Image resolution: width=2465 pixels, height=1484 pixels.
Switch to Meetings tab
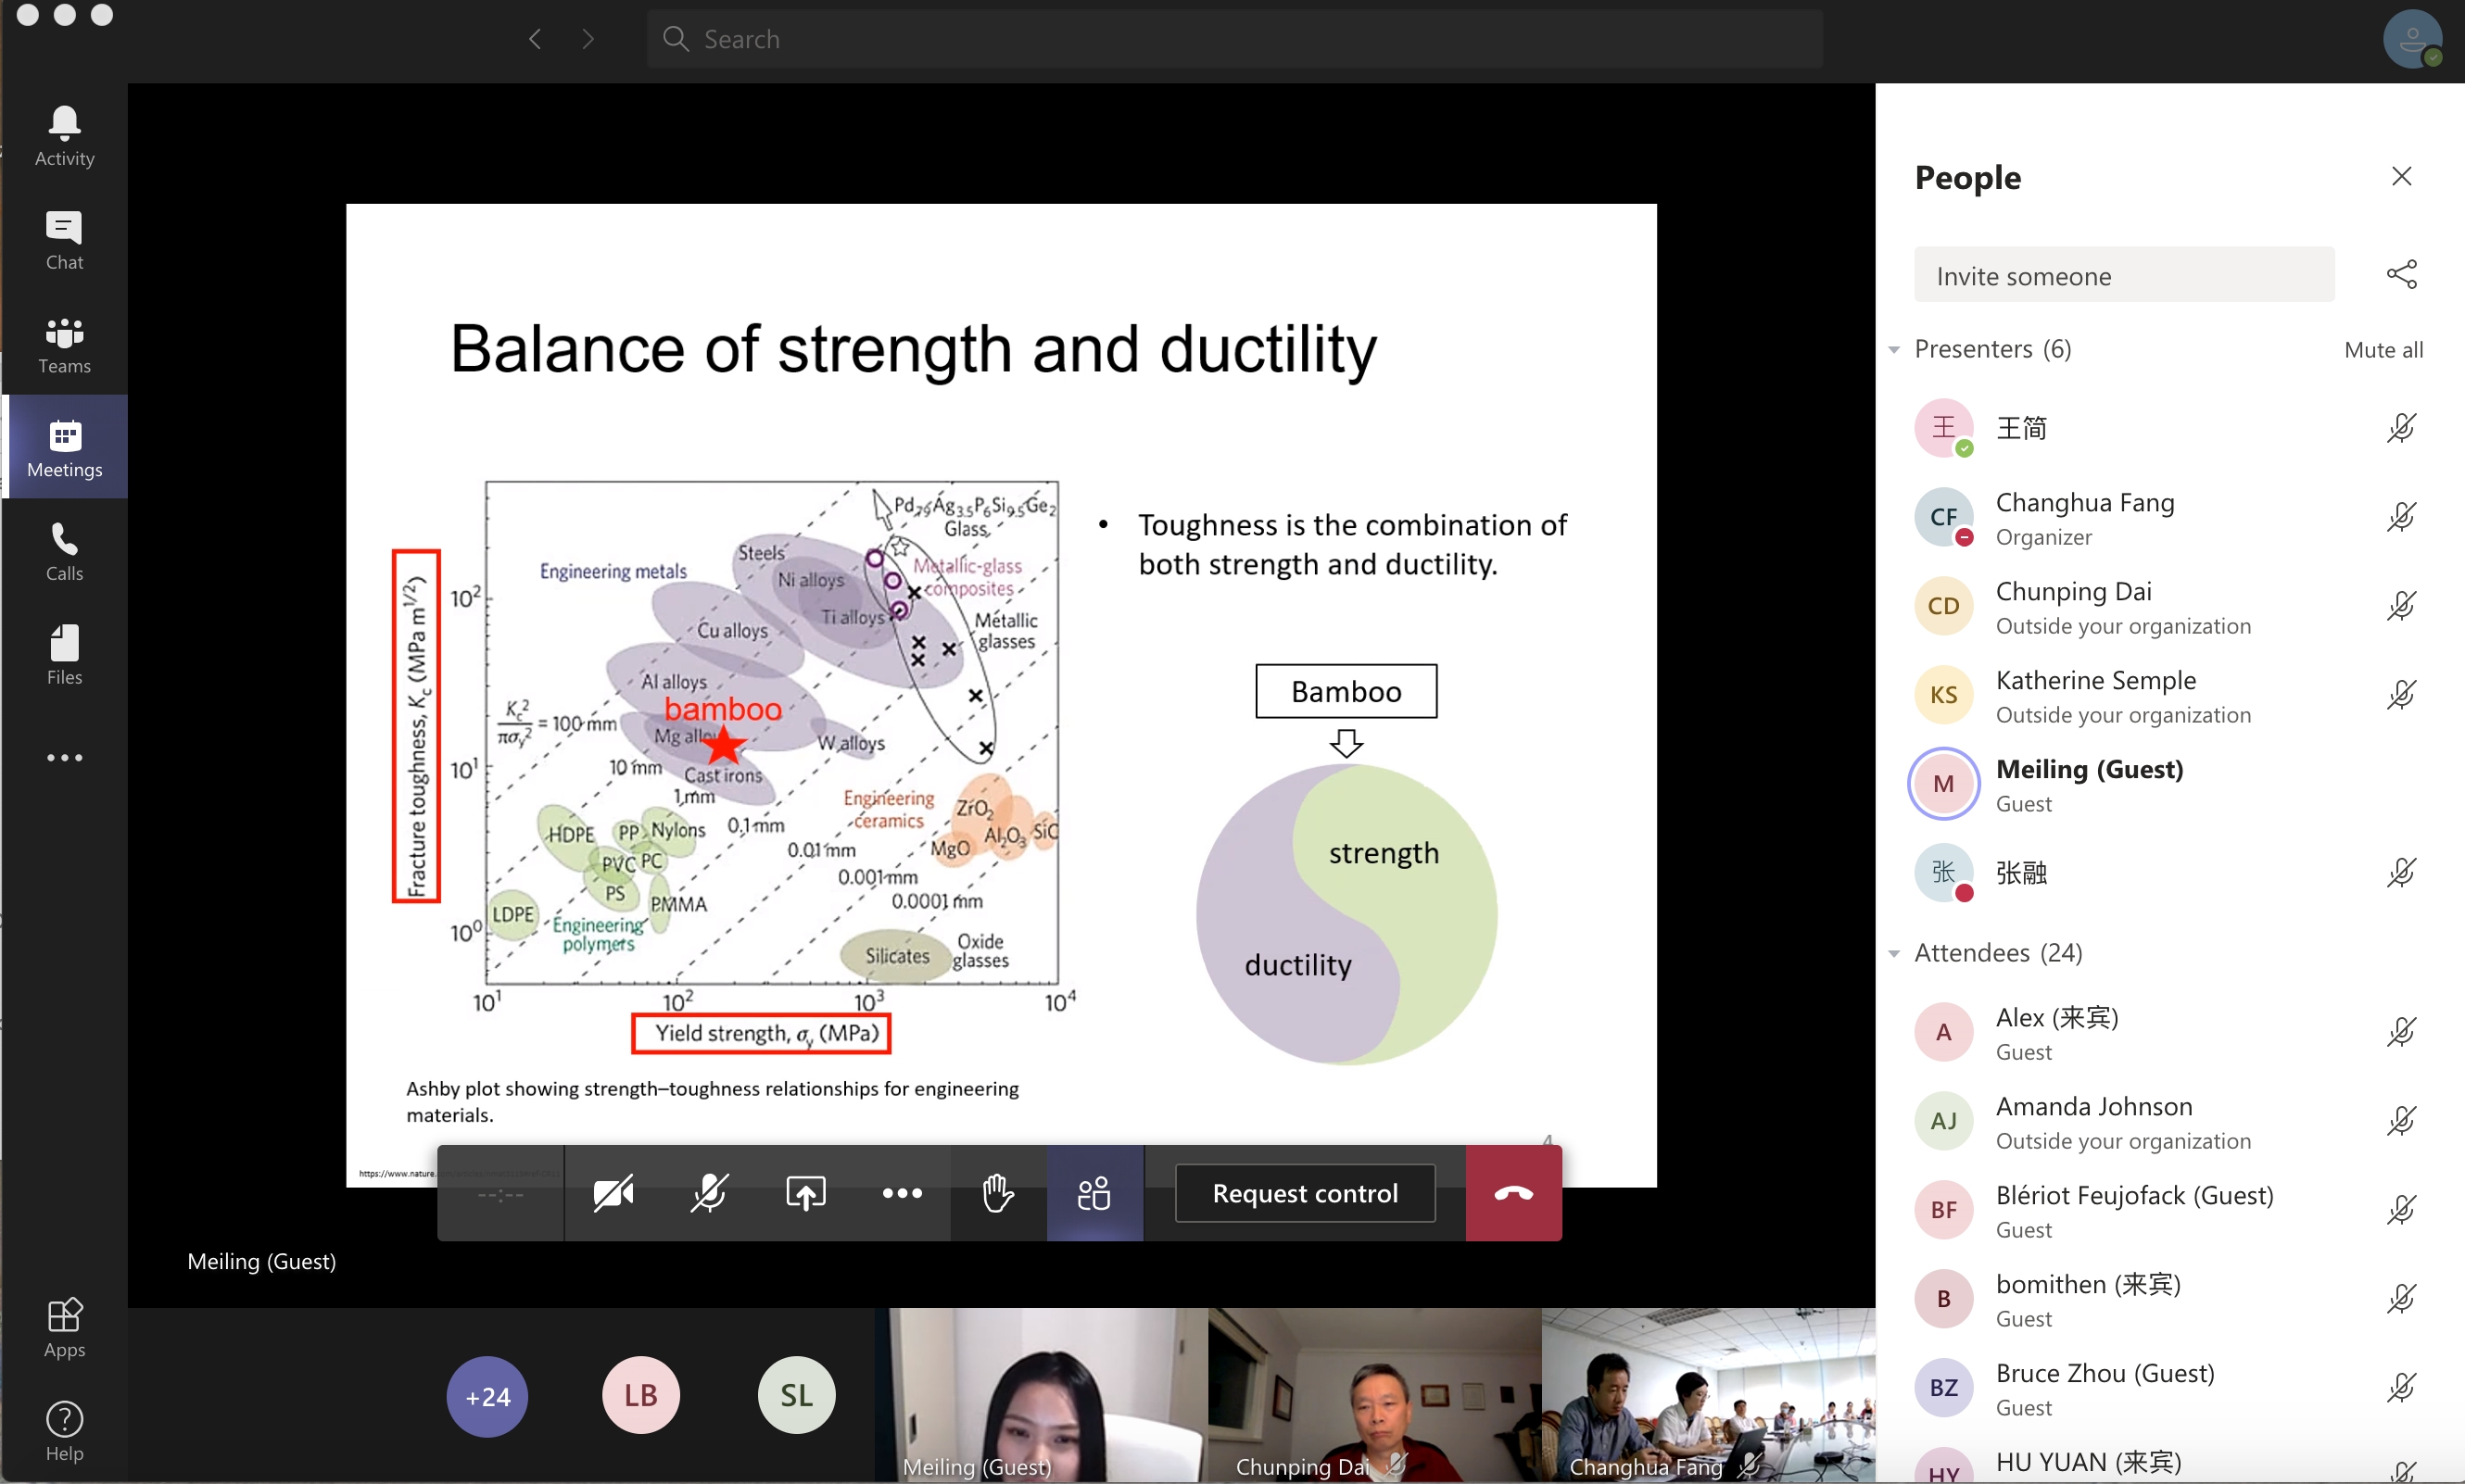tap(64, 447)
